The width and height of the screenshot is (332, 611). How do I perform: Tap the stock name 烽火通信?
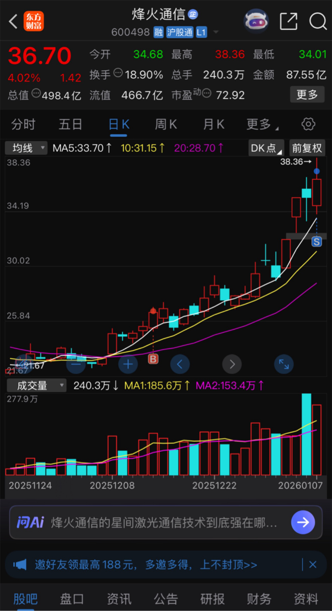click(158, 14)
